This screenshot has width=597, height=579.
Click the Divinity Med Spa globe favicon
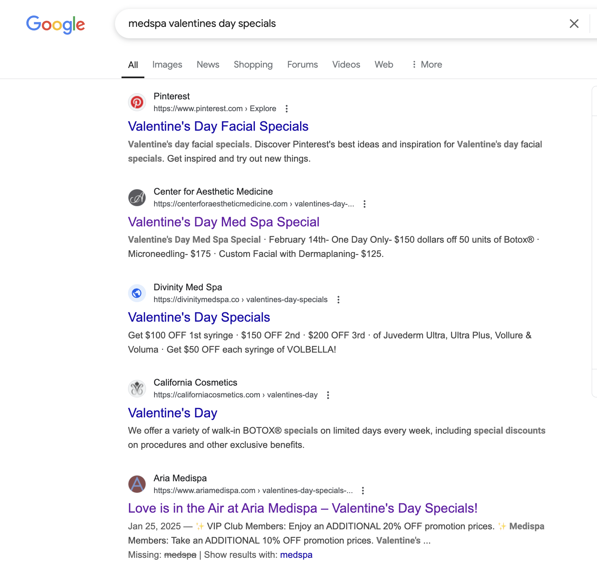137,293
